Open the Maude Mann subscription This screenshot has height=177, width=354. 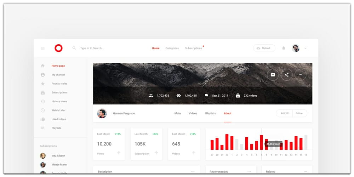tap(59, 165)
